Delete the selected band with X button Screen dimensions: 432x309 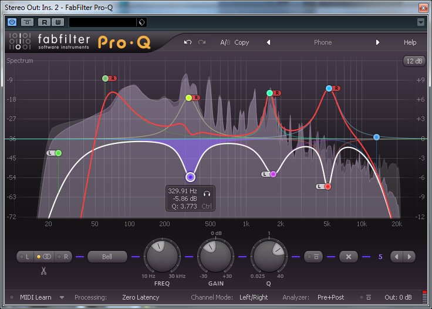pos(349,257)
